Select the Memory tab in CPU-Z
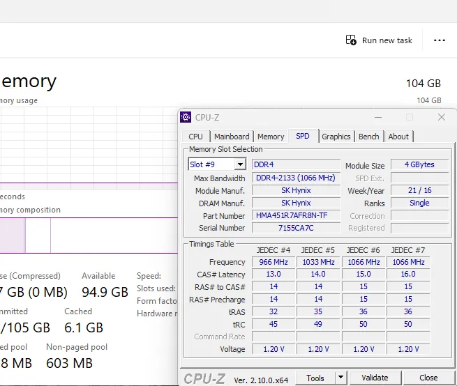This screenshot has width=457, height=386. point(271,137)
